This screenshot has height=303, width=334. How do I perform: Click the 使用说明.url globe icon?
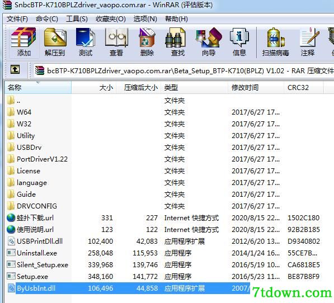(x=11, y=229)
